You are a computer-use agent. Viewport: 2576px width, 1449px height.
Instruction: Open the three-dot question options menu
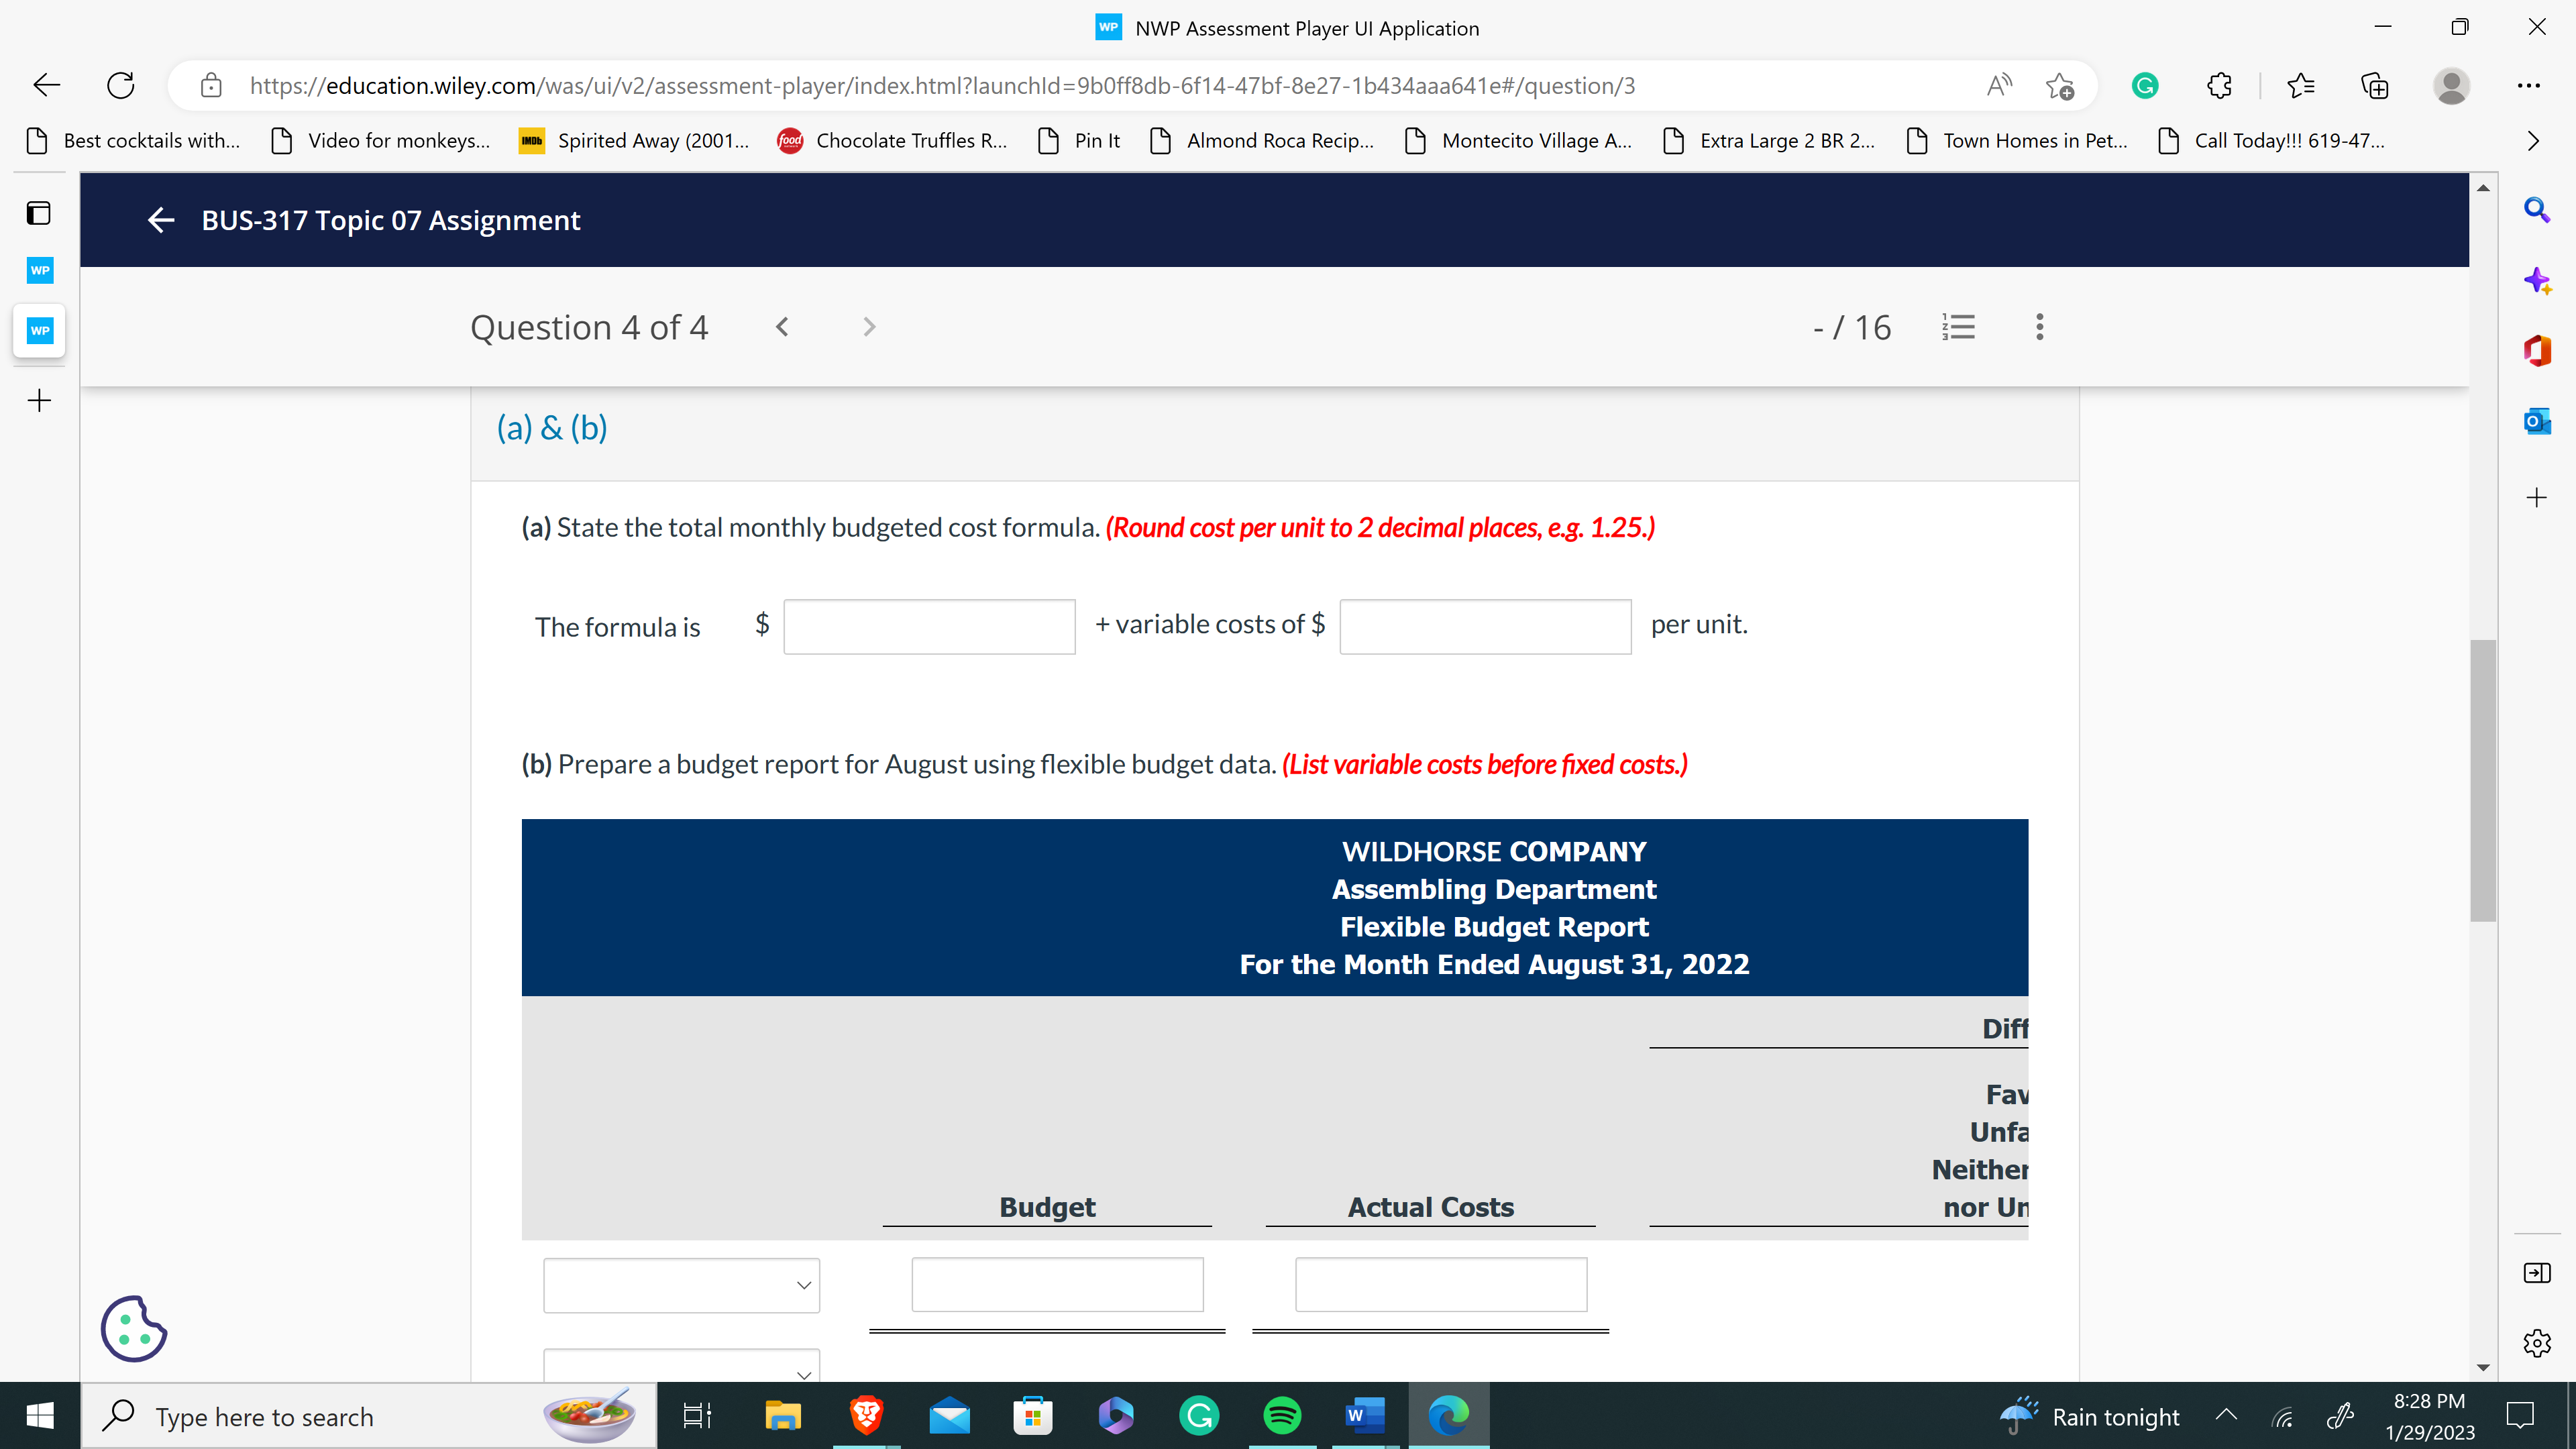point(2039,327)
